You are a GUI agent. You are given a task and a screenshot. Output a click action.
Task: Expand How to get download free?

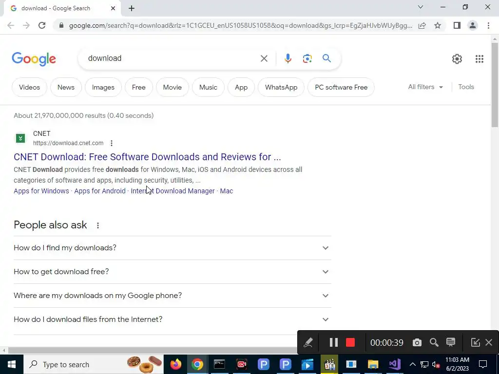tap(172, 272)
